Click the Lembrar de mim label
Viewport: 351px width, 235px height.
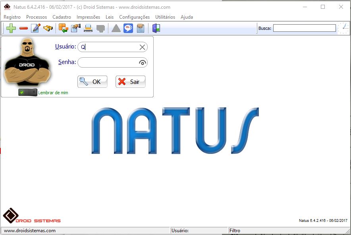pos(53,93)
